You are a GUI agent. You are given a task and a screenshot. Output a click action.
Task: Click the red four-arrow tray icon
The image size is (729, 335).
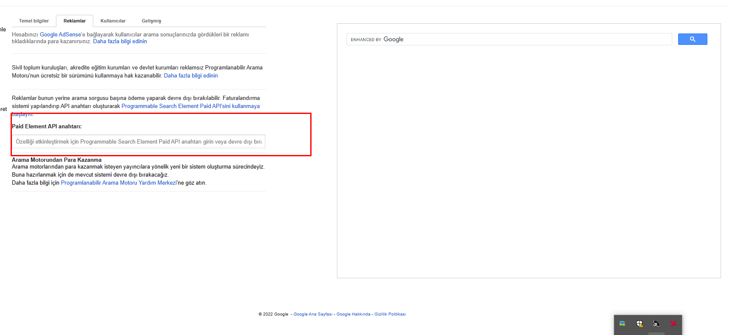point(673,324)
